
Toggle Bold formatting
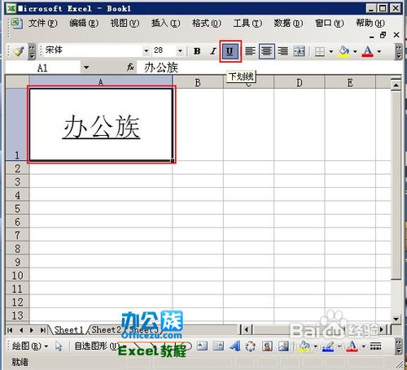197,51
